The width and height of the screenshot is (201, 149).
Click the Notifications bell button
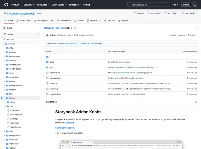154,13
